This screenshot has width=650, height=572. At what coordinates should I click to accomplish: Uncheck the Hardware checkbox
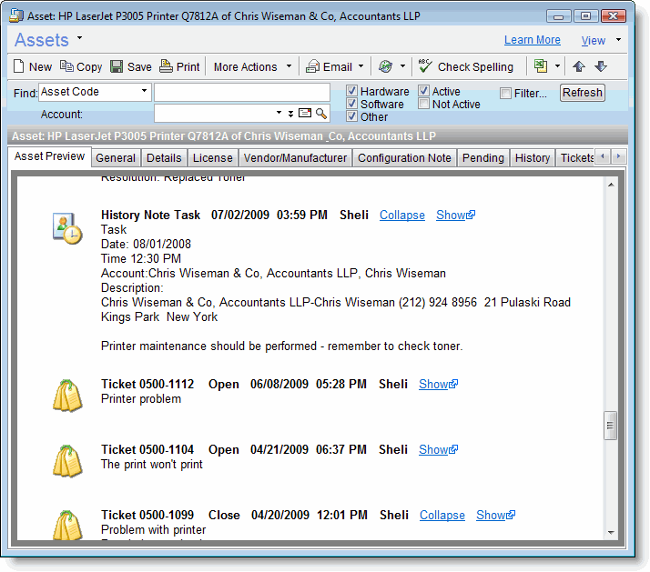click(x=352, y=92)
